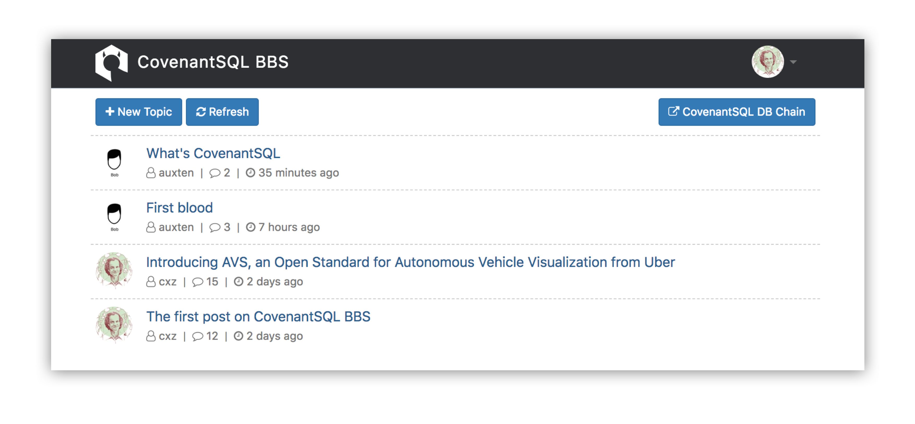The height and width of the screenshot is (424, 915).
Task: Click clock icon next to 35 minutes ago
Action: coord(250,173)
